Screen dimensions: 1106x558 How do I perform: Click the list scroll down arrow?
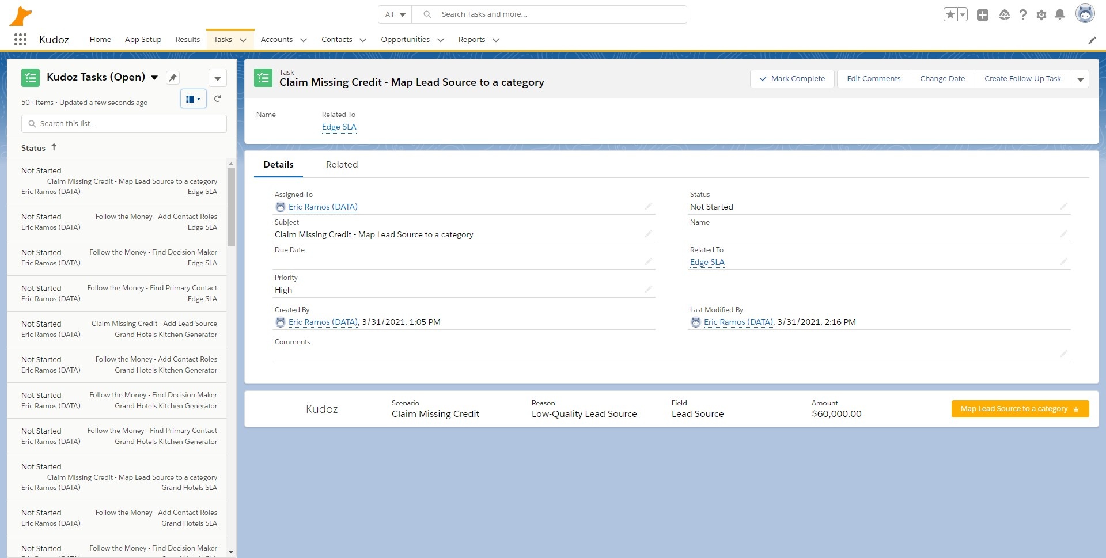tap(231, 552)
